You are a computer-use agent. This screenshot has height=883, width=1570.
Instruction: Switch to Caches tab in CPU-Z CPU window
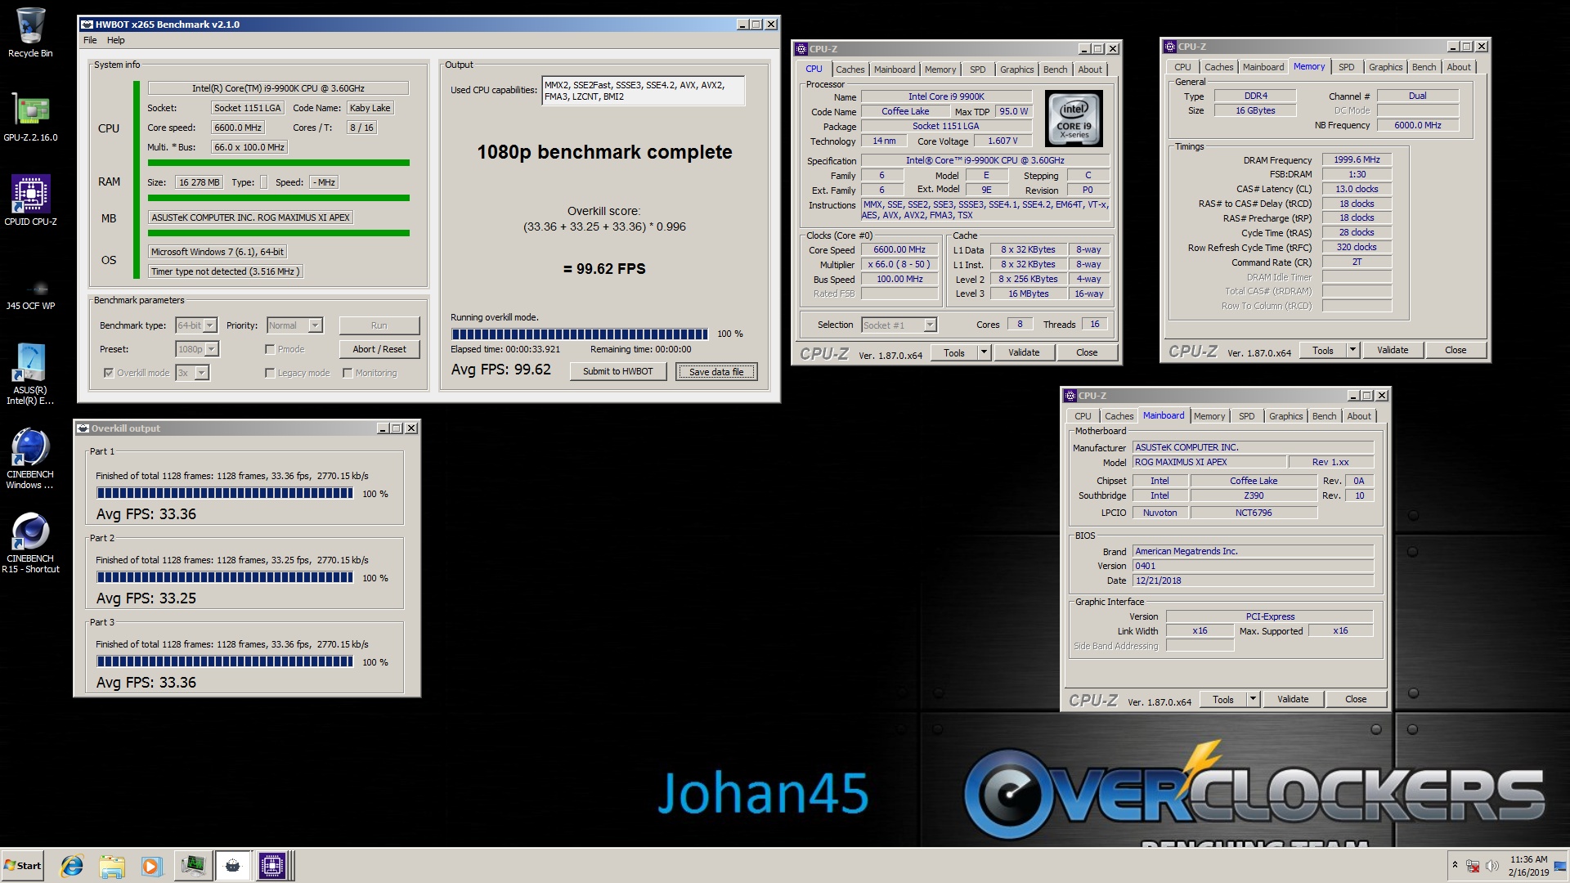(x=850, y=69)
